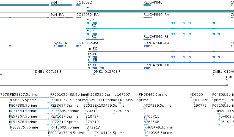The image size is (234, 137).
Task: Click the RacGAP84C-PB protein label
Action: pyautogui.click(x=157, y=65)
